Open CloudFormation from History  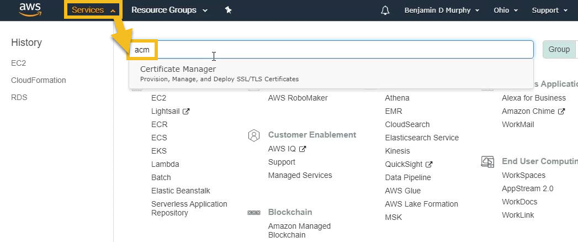pos(38,80)
